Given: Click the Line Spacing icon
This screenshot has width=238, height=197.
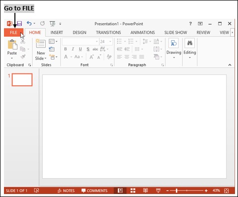Looking at the screenshot, I should tap(145, 41).
